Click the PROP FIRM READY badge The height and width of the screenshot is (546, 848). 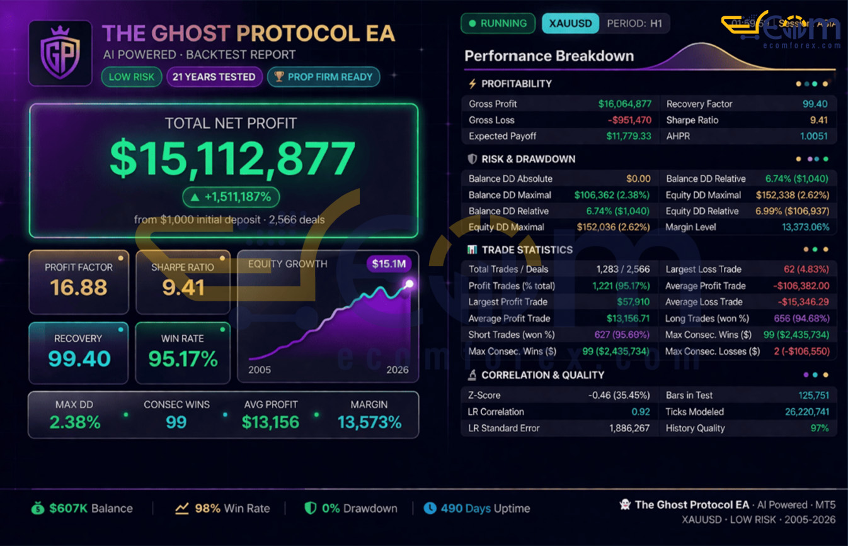point(323,77)
